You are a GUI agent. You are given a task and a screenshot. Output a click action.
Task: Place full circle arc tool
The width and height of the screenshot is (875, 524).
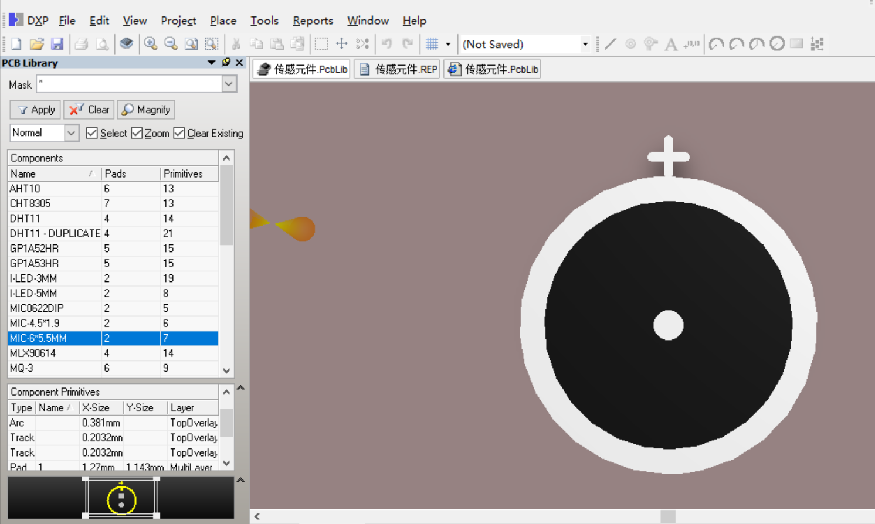[x=777, y=44]
